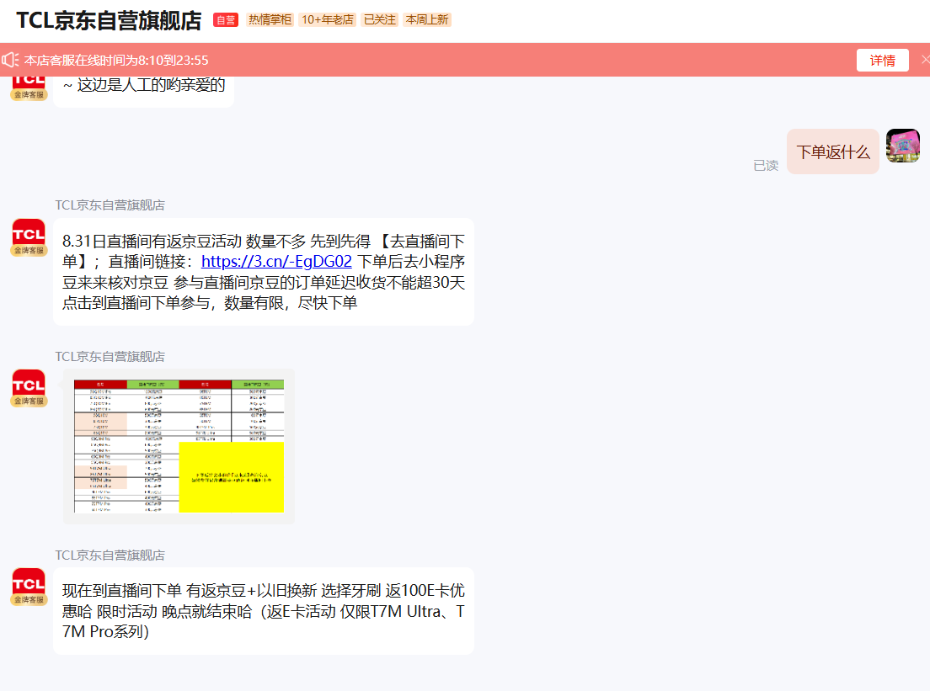Click sender name above the image message
930x691 pixels.
(x=110, y=357)
